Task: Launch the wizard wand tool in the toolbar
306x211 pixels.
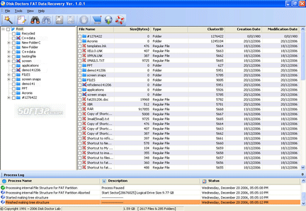Action: point(8,20)
